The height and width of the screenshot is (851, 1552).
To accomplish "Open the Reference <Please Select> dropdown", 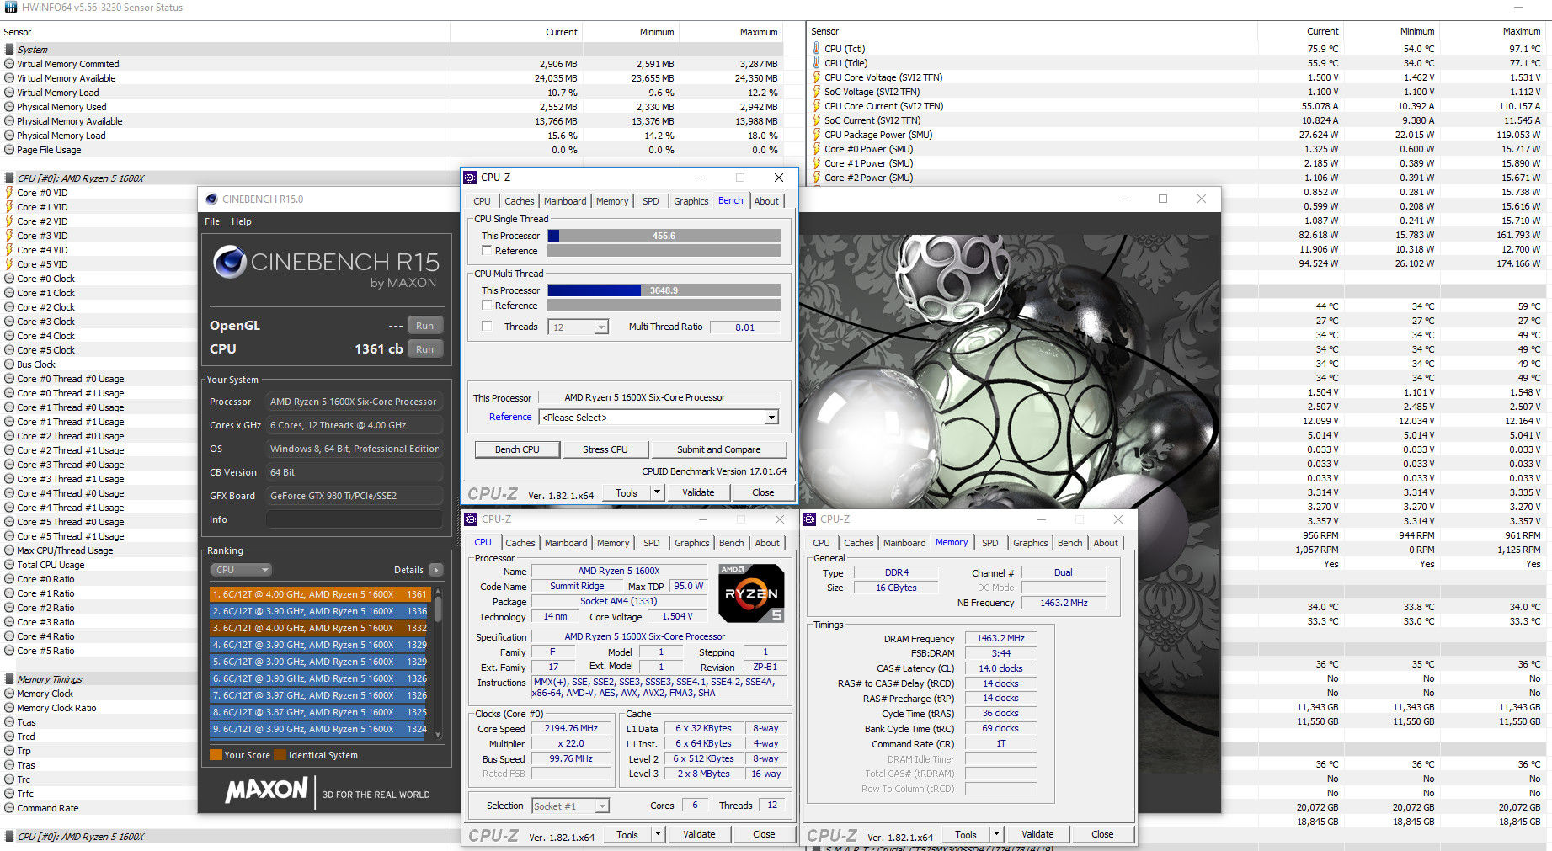I will pyautogui.click(x=659, y=418).
